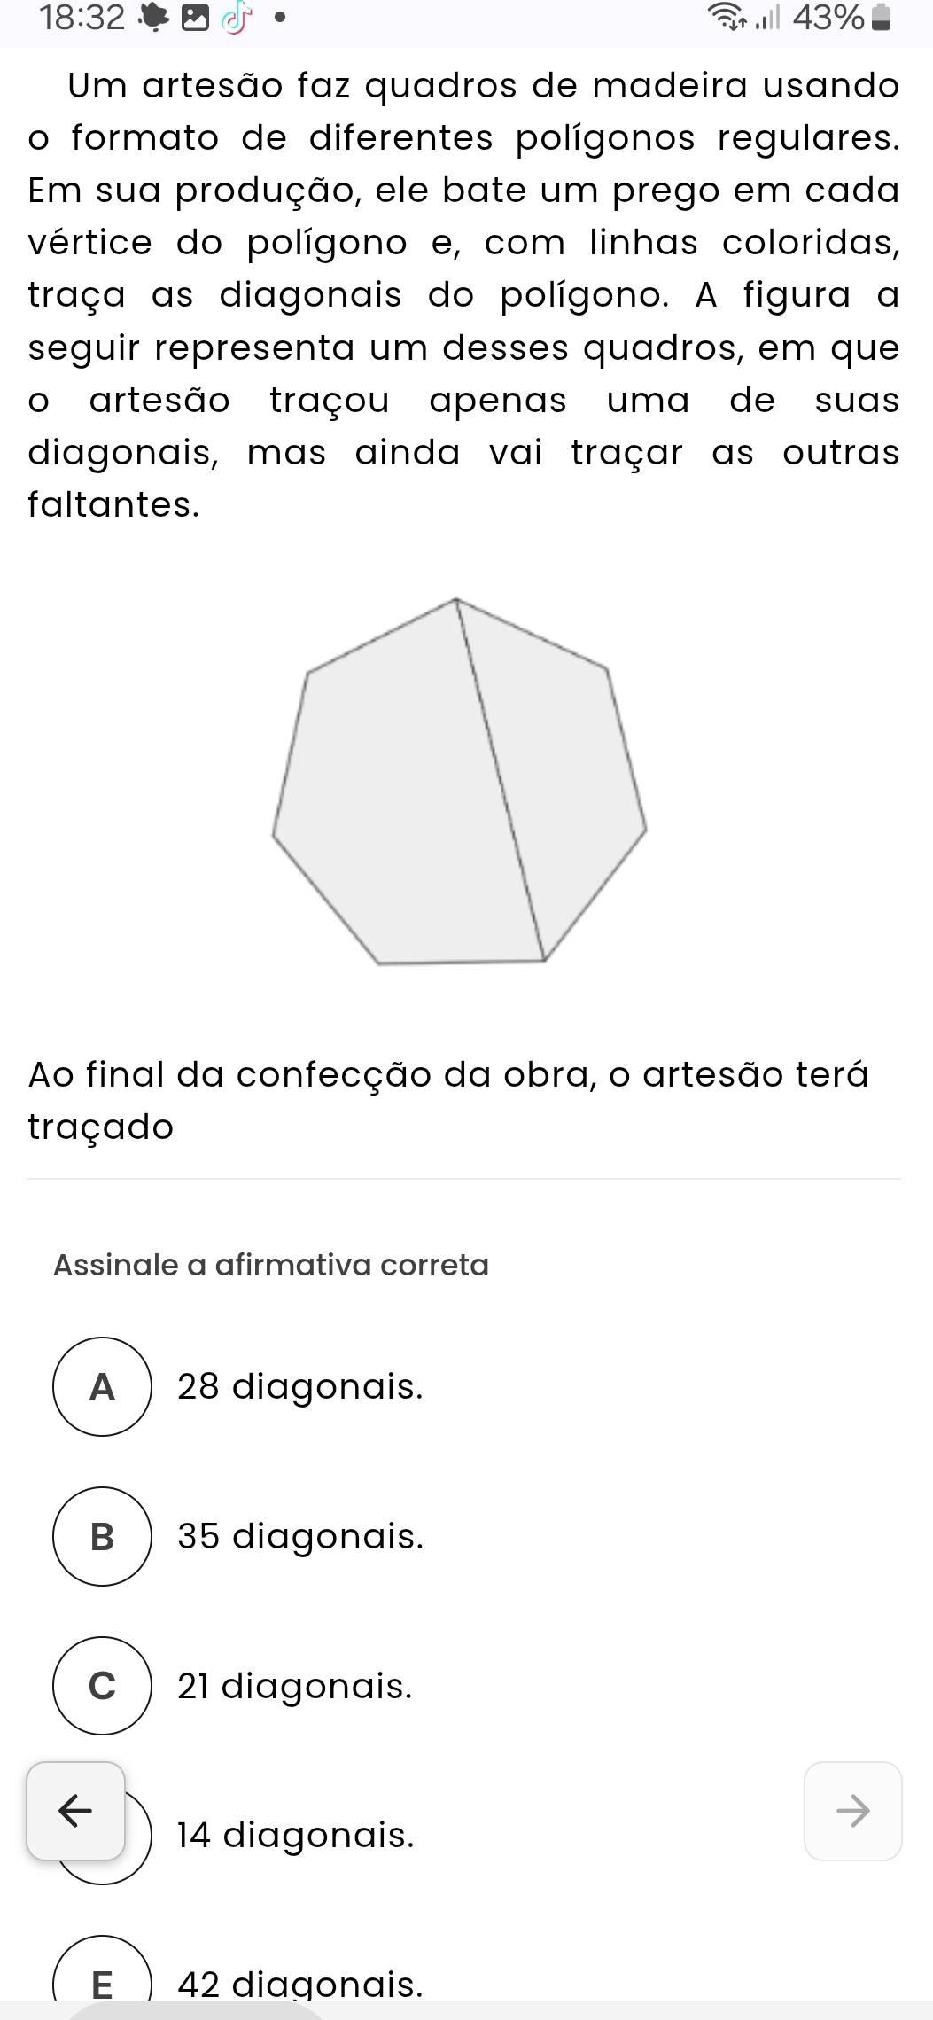Mark the C answer circle
The image size is (933, 2020).
pyautogui.click(x=103, y=1685)
